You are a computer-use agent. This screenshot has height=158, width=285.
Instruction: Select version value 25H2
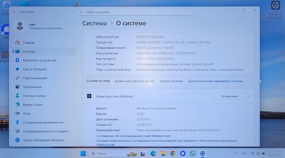click(140, 114)
